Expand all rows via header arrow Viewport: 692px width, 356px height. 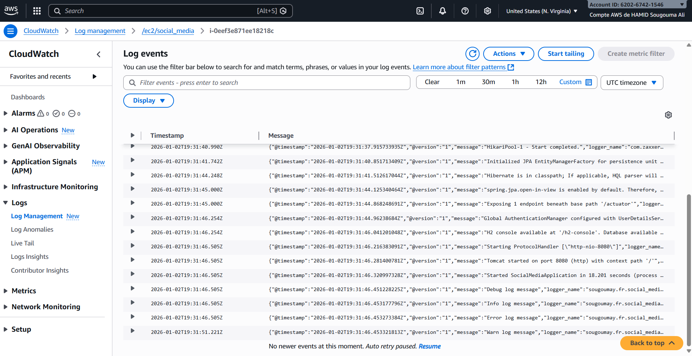coord(132,135)
